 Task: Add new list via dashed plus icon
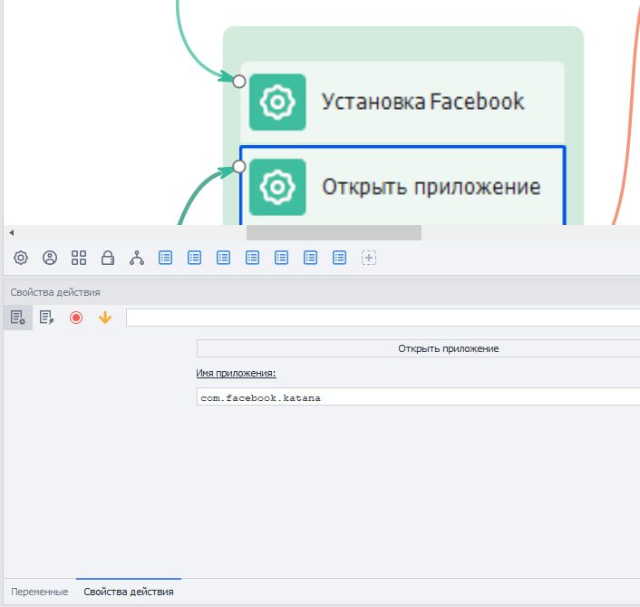point(369,258)
